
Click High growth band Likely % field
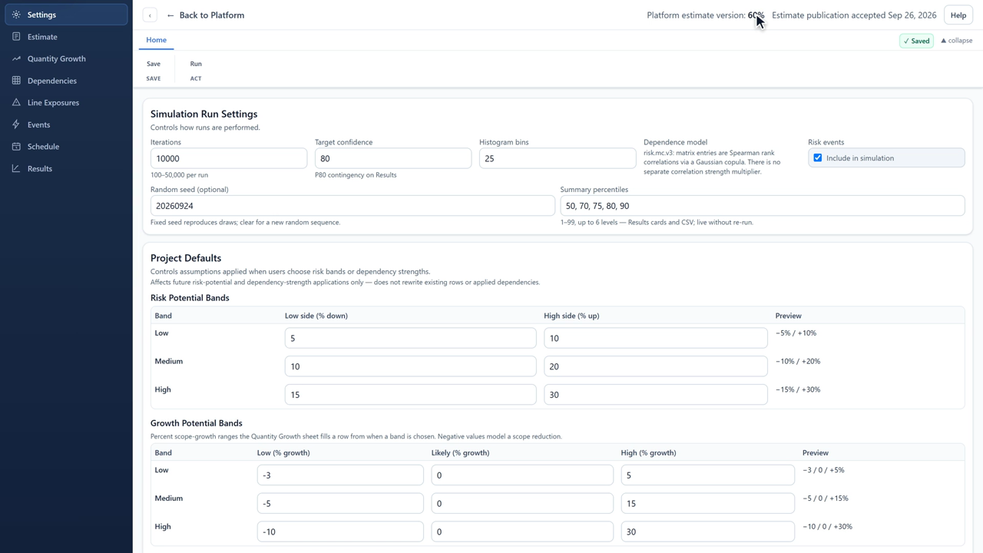(x=522, y=531)
